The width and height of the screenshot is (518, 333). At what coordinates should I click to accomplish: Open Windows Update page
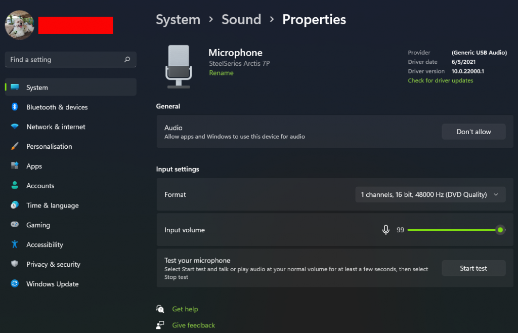point(71,283)
